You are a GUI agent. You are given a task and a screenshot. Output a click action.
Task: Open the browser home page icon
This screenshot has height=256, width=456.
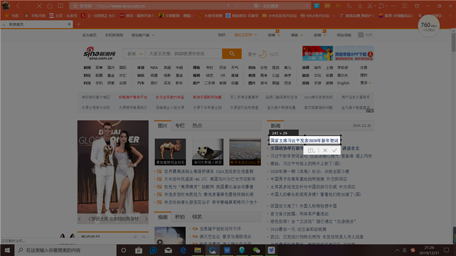[x=50, y=6]
